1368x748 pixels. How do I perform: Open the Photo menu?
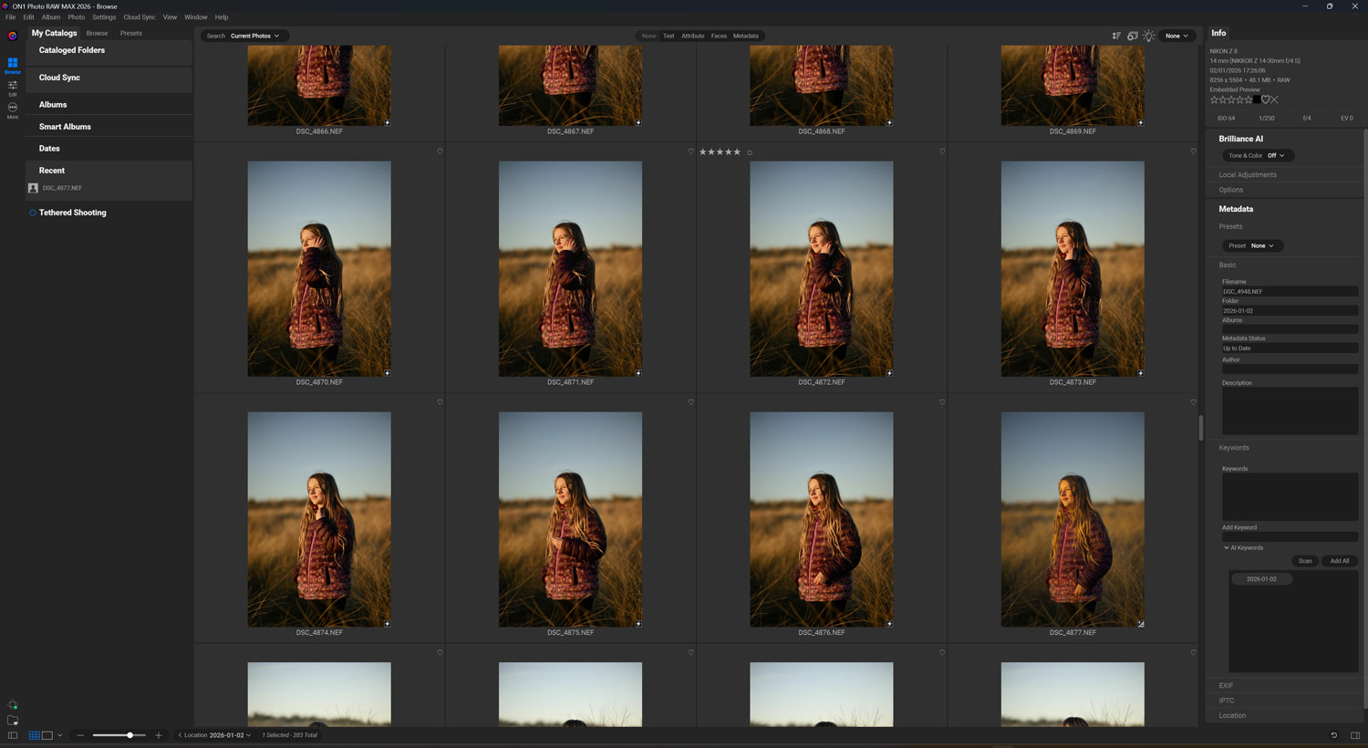pyautogui.click(x=76, y=16)
